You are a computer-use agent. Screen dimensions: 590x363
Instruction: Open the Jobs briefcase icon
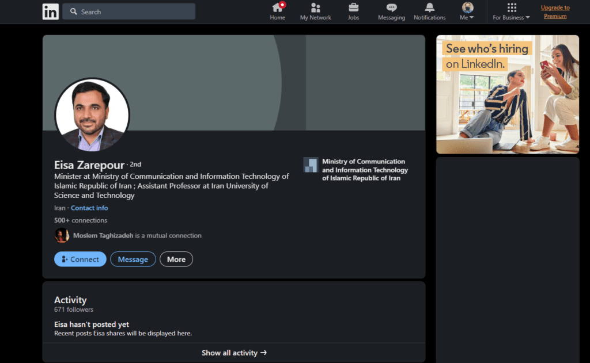[353, 8]
